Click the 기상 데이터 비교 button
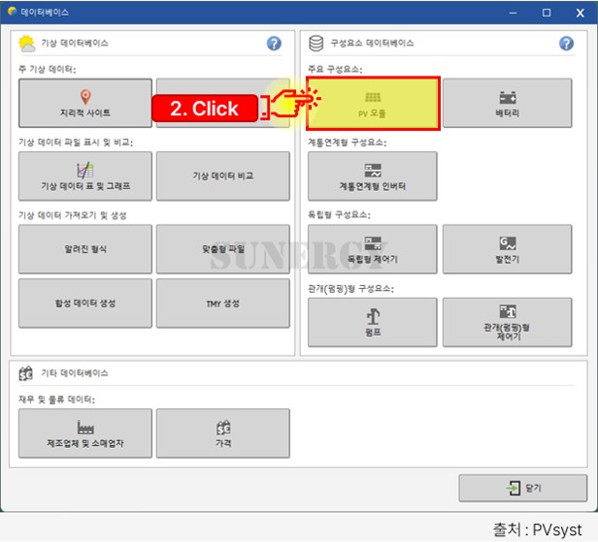 click(x=223, y=175)
